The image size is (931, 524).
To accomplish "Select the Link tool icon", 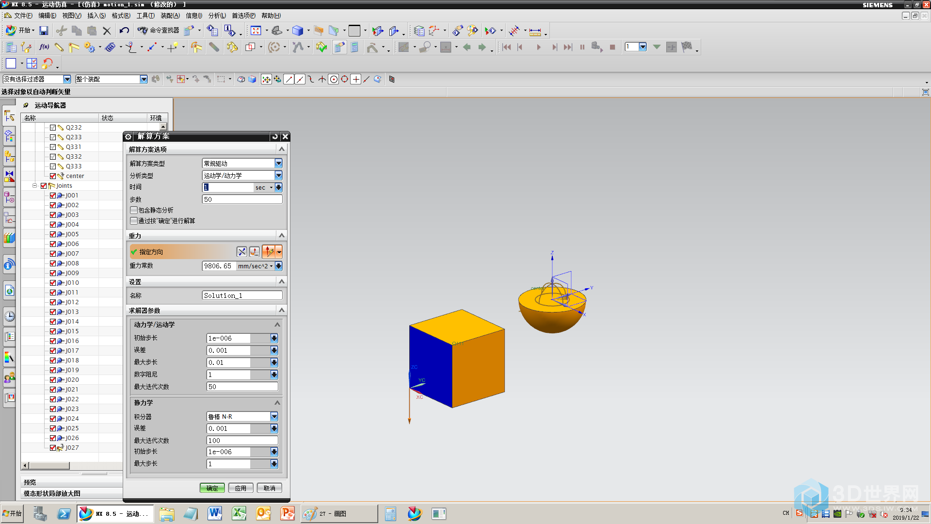I will pos(59,47).
